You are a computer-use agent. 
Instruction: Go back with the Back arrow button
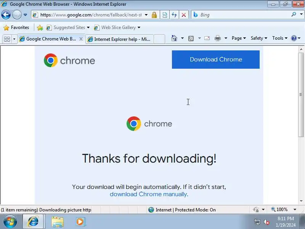(6, 15)
